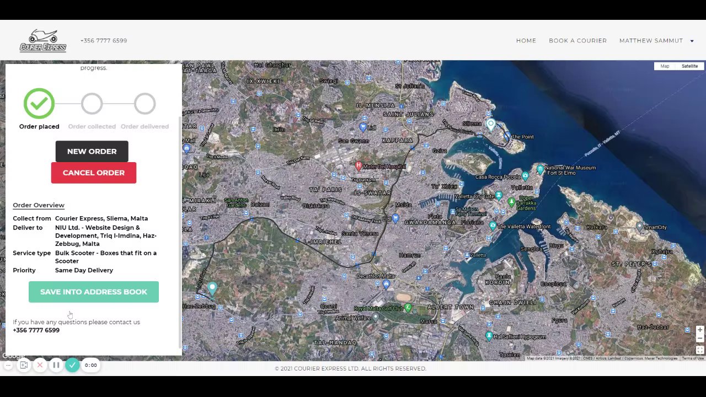Click the circle above Order delivered
The width and height of the screenshot is (706, 397).
click(x=145, y=104)
